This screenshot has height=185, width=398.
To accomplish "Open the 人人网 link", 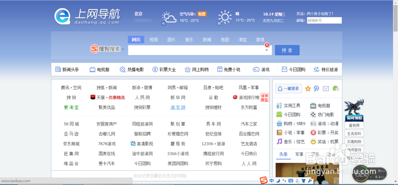I will click(x=249, y=164).
